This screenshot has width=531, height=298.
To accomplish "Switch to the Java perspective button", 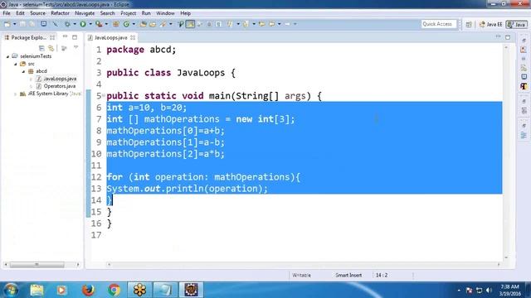I will (x=517, y=24).
